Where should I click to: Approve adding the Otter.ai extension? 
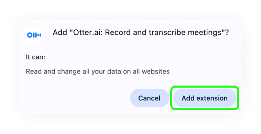pyautogui.click(x=205, y=98)
